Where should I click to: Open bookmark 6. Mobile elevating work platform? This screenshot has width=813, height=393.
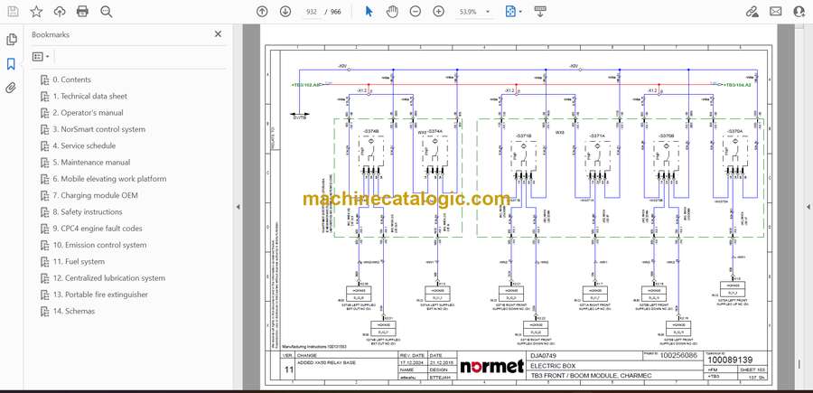point(109,179)
